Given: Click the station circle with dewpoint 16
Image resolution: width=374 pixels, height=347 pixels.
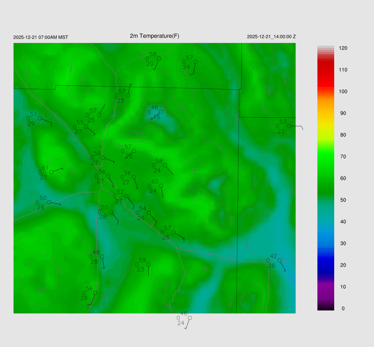Looking at the screenshot, I should [x=161, y=112].
